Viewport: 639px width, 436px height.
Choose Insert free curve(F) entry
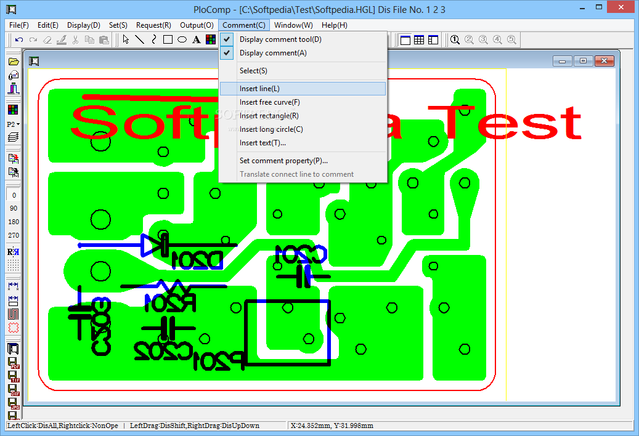click(303, 102)
